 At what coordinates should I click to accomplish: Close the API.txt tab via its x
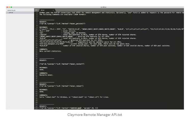click(53, 10)
